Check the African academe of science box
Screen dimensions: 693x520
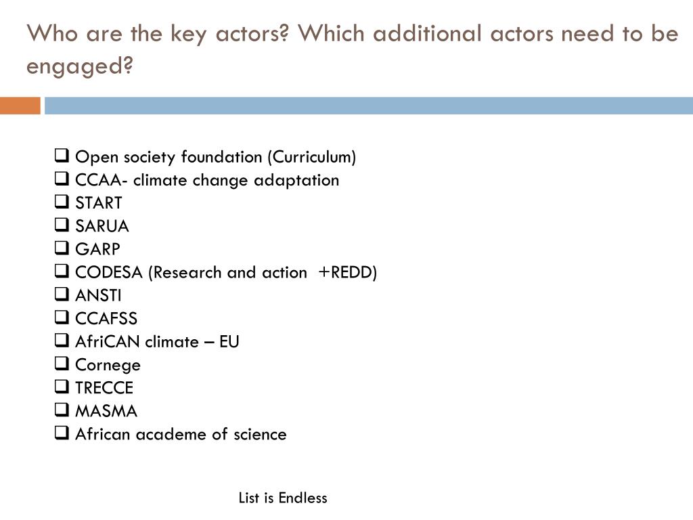[62, 432]
